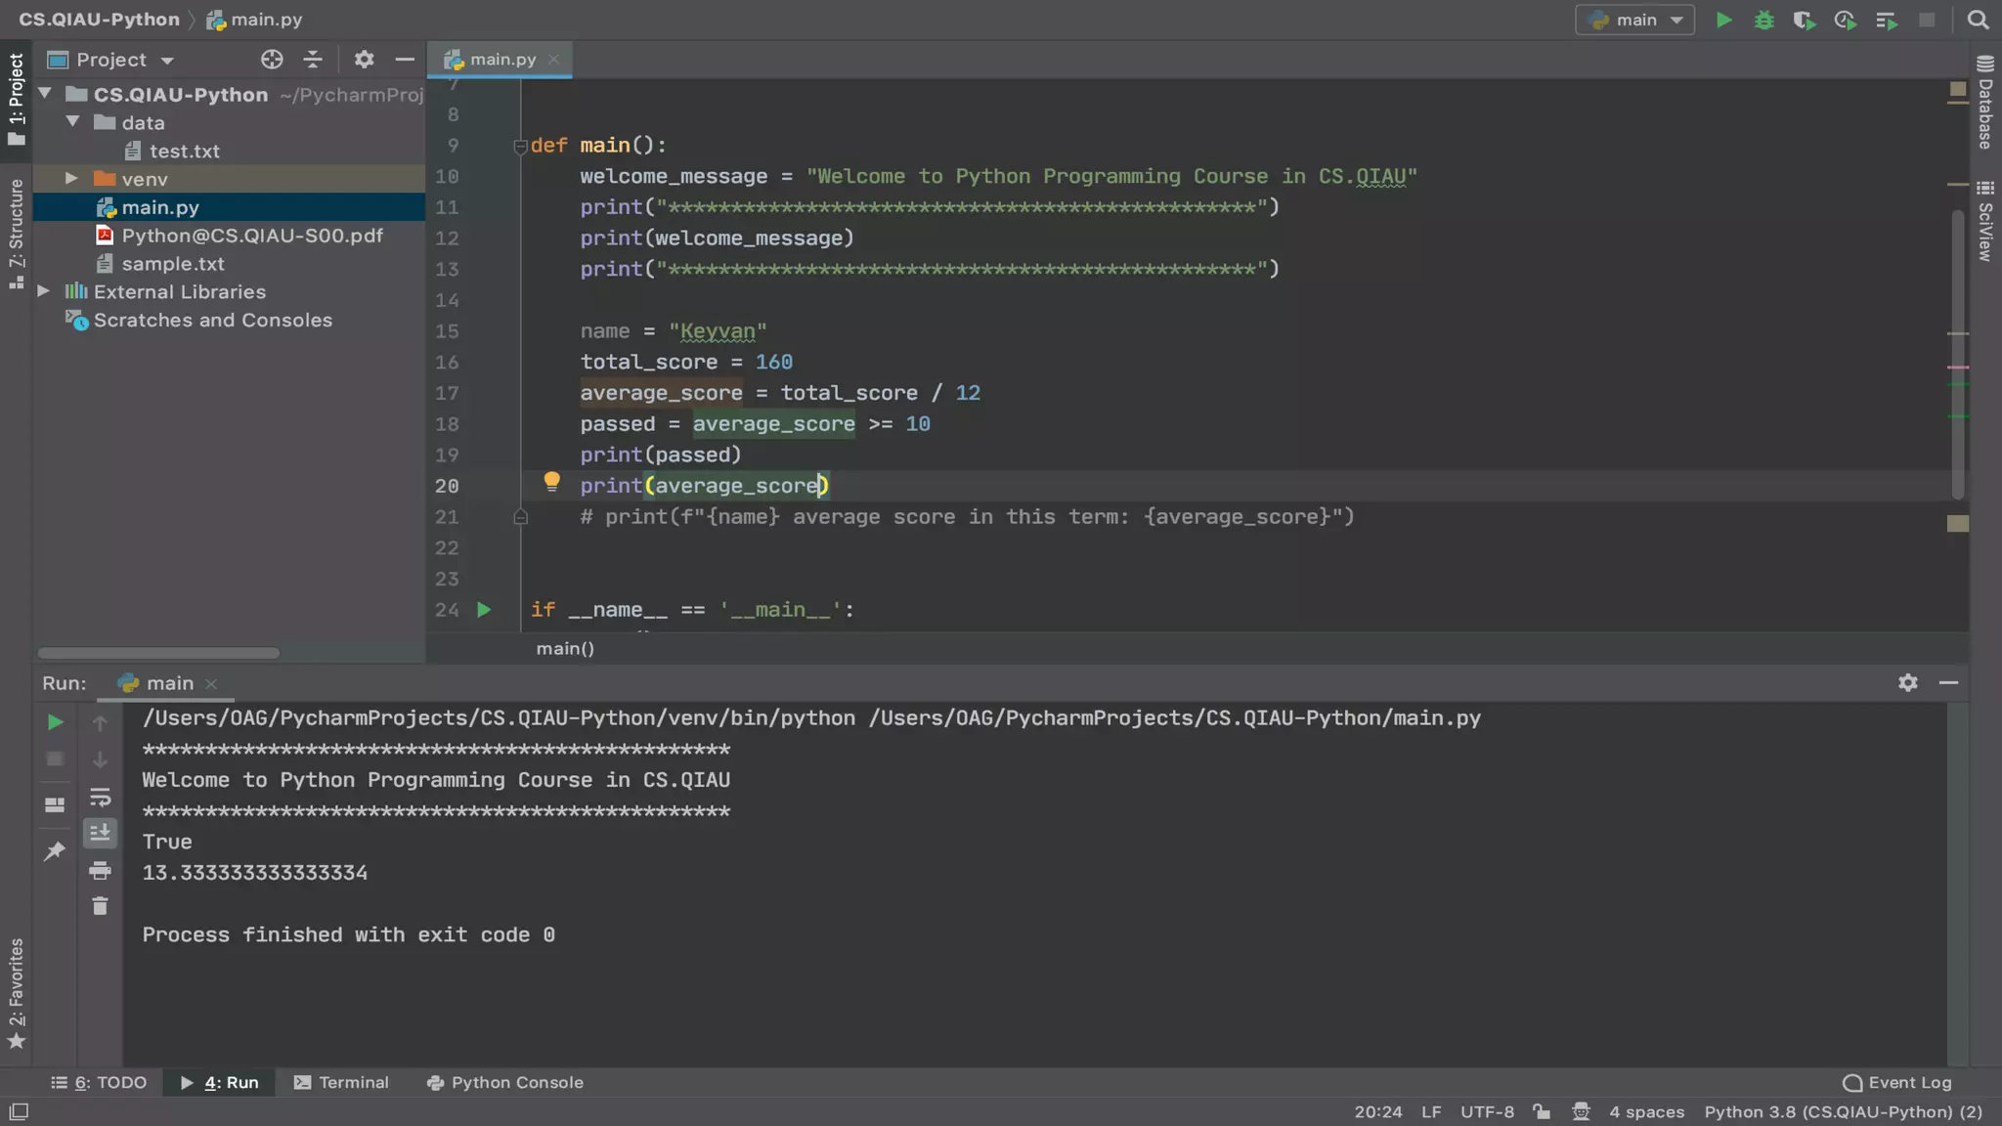Rerun main with the green play icon in the Run panel

coord(55,722)
